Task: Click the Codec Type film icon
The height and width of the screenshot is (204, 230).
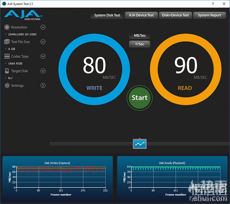Action: click(x=7, y=56)
